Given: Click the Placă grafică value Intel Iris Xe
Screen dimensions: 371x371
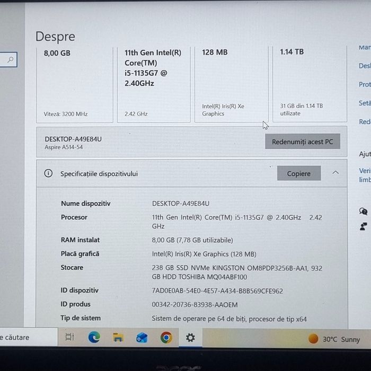Looking at the screenshot, I should coord(204,254).
